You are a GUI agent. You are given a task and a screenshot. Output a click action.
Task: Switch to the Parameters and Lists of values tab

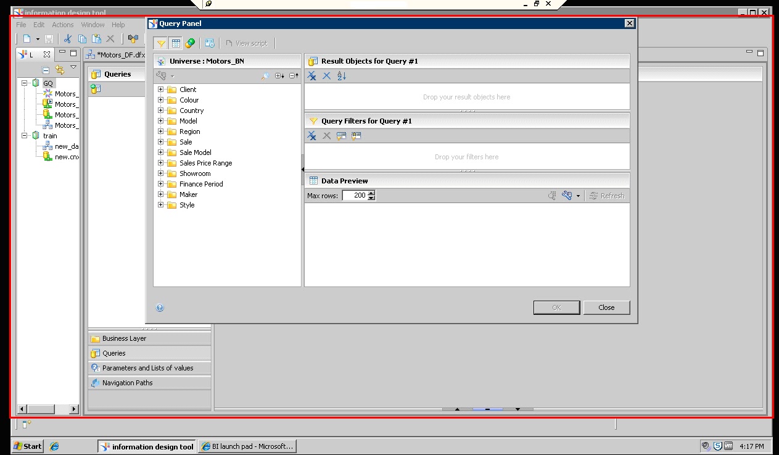149,367
